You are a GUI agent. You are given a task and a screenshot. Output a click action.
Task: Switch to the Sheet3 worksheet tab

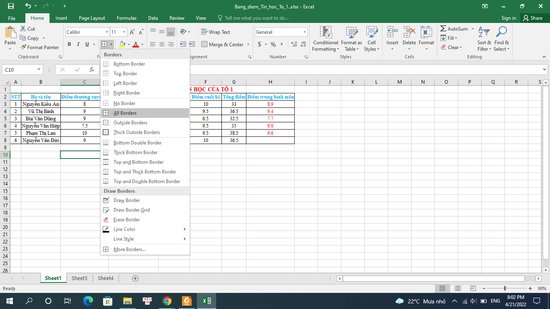pyautogui.click(x=79, y=278)
